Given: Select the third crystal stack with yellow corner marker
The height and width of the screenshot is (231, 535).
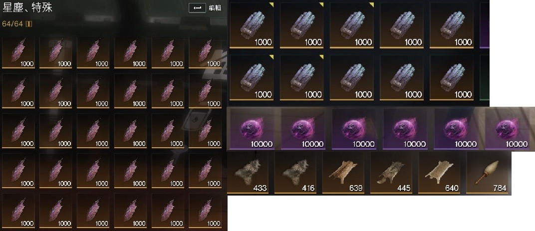Looking at the screenshot, I should [352, 25].
